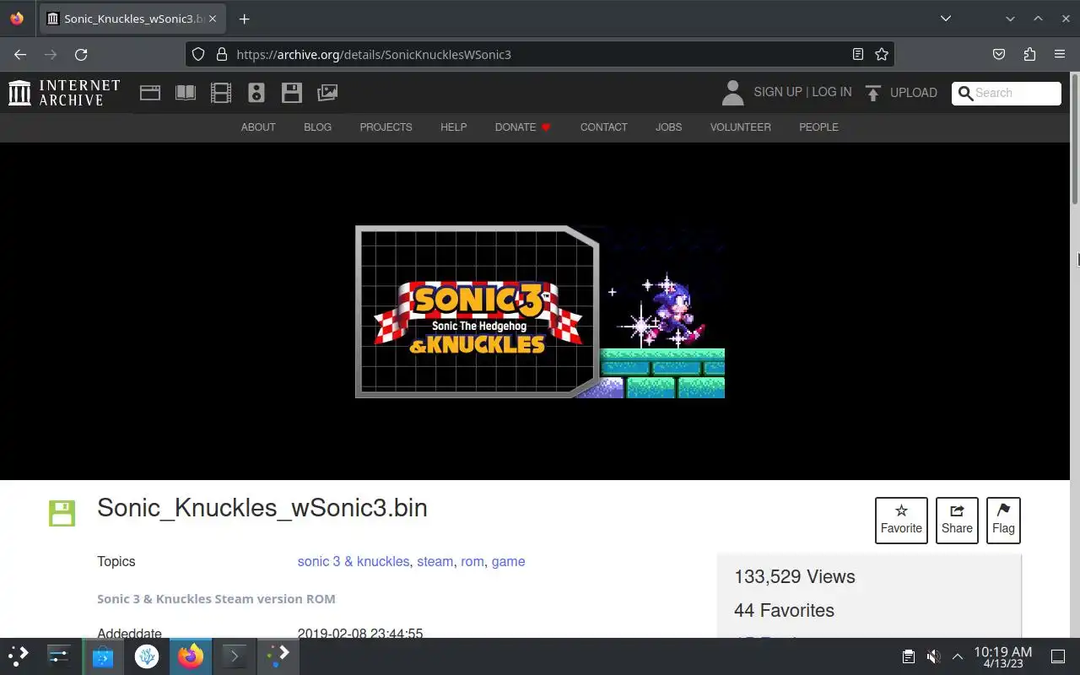The height and width of the screenshot is (675, 1080).
Task: Click the green software floppy item icon
Action: [62, 513]
